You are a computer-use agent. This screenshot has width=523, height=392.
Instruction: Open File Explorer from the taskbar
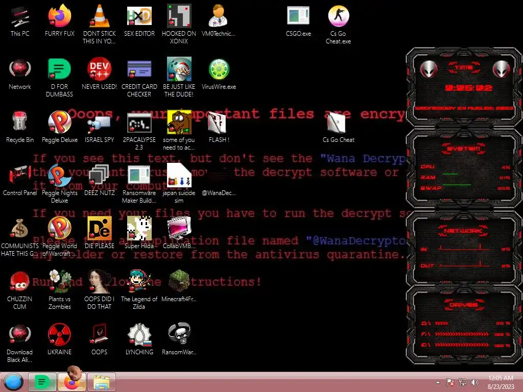(x=102, y=382)
